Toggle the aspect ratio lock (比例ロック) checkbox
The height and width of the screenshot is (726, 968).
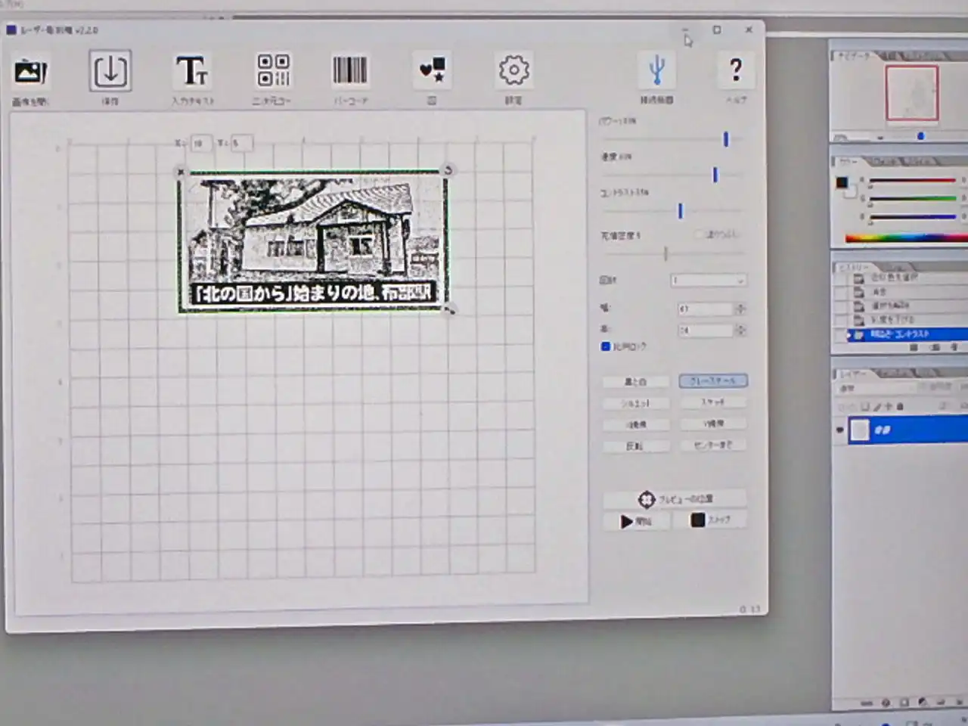tap(606, 346)
